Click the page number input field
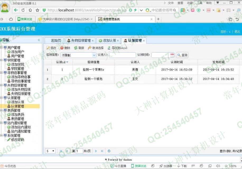Image resolution: width=242 pixels, height=169 pixels. (x=79, y=151)
